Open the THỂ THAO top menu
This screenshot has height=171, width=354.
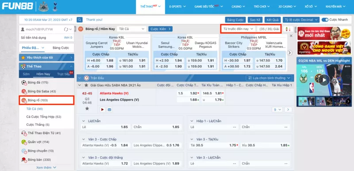[x=150, y=7]
